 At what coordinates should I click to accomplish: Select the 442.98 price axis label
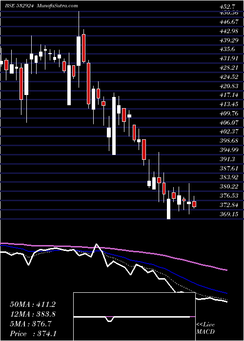pyautogui.click(x=228, y=31)
